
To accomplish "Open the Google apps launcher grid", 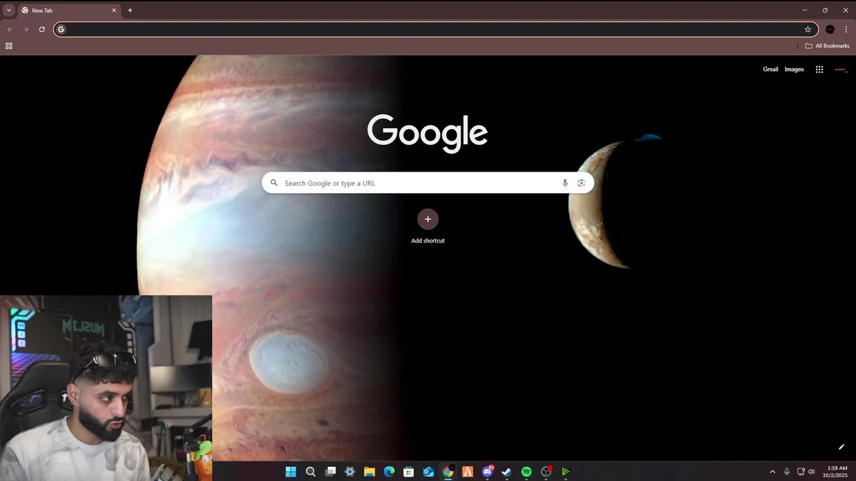I will pos(819,69).
